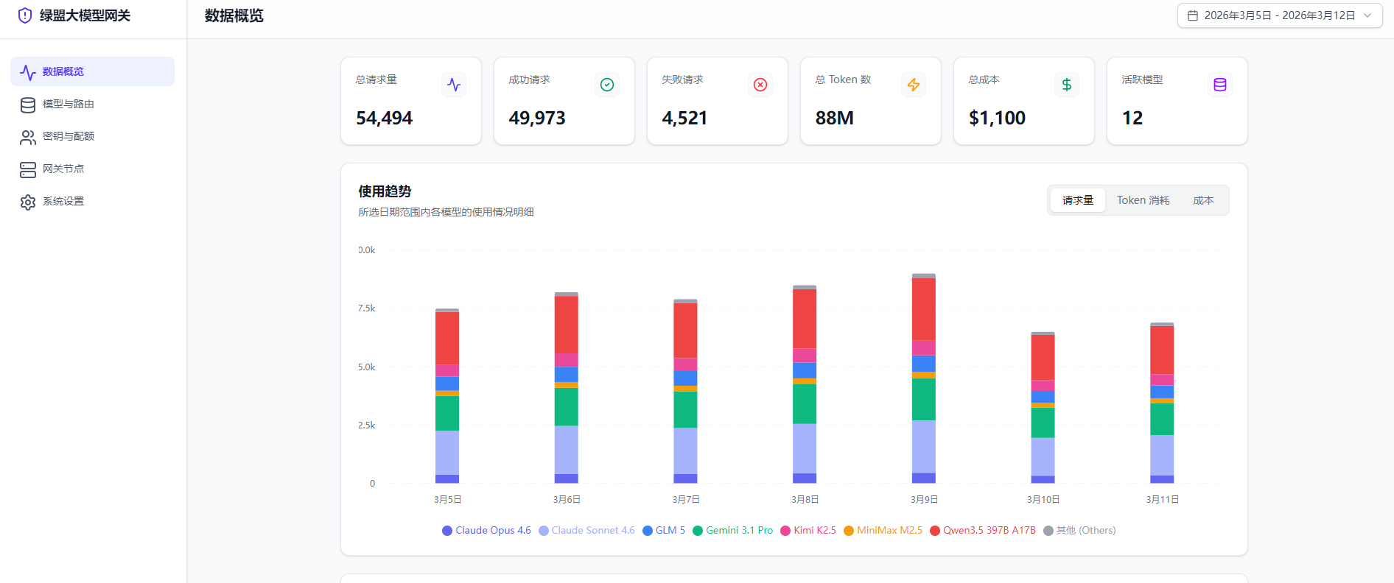
Task: Click the 失败请求 red cross icon
Action: coord(760,85)
